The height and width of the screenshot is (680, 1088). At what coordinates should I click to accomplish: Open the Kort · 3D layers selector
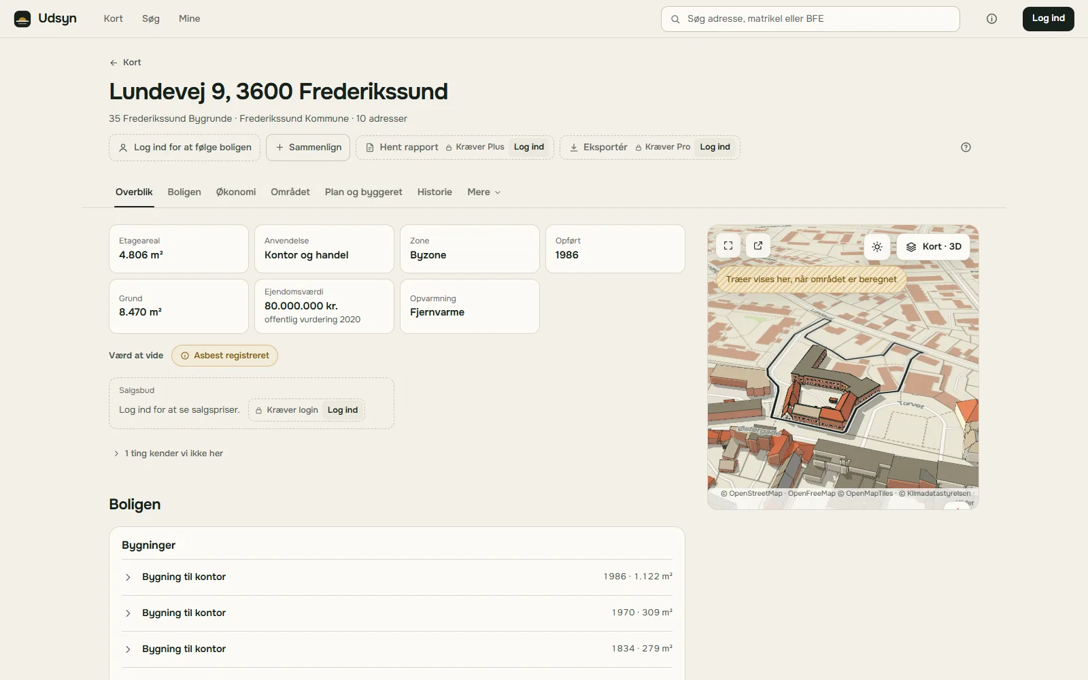933,247
